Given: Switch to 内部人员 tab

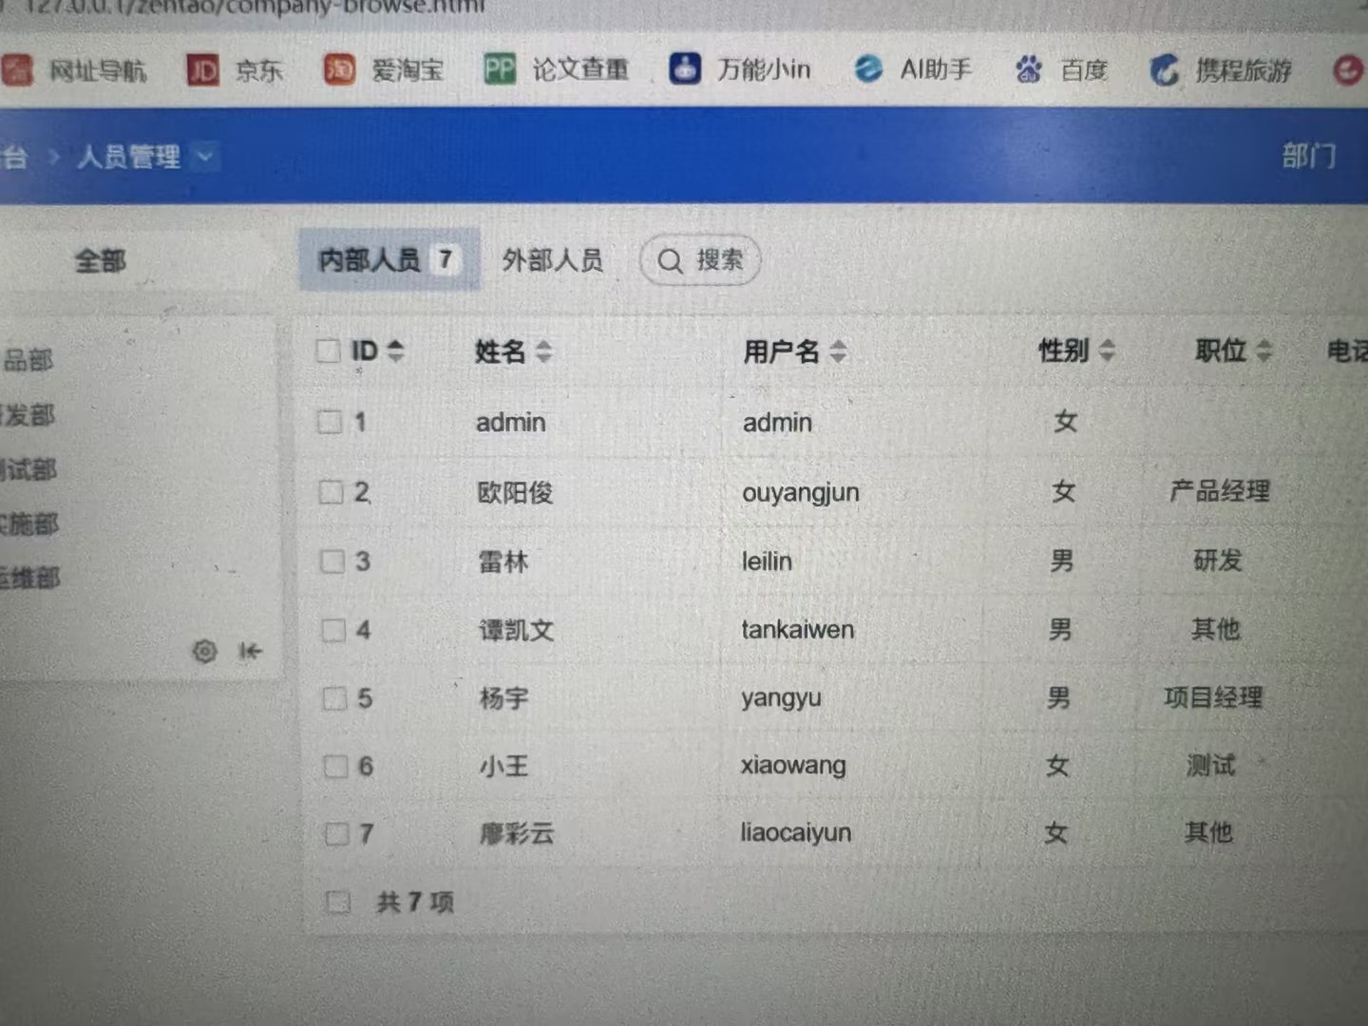Looking at the screenshot, I should click(x=389, y=259).
